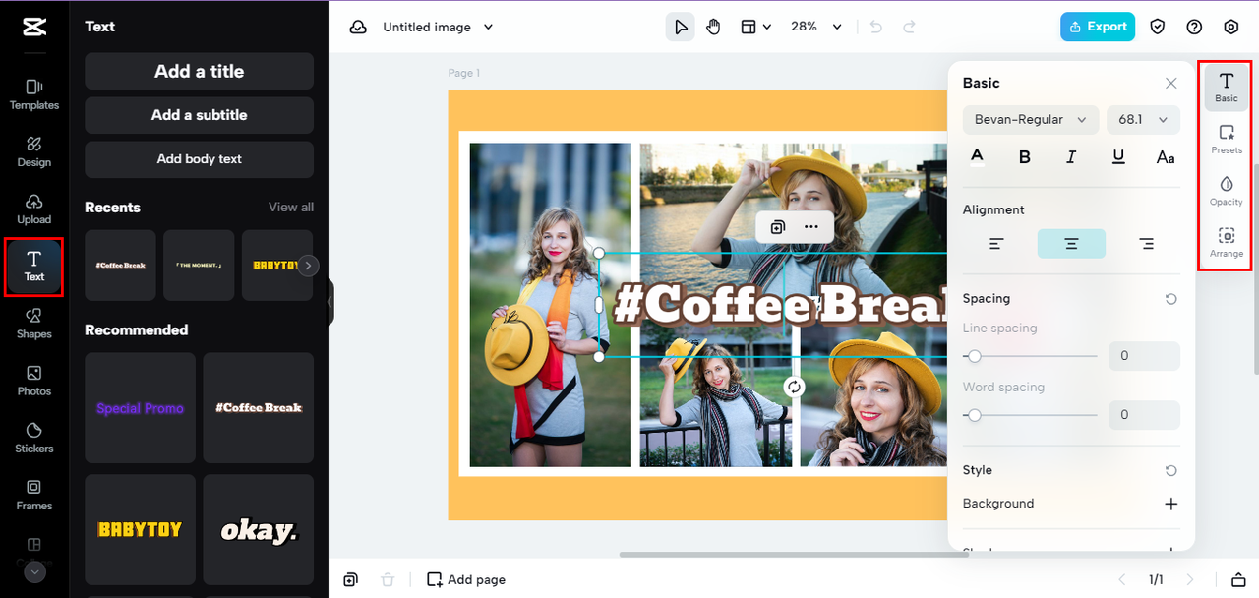The width and height of the screenshot is (1259, 598).
Task: Click the redo arrow
Action: 910,27
